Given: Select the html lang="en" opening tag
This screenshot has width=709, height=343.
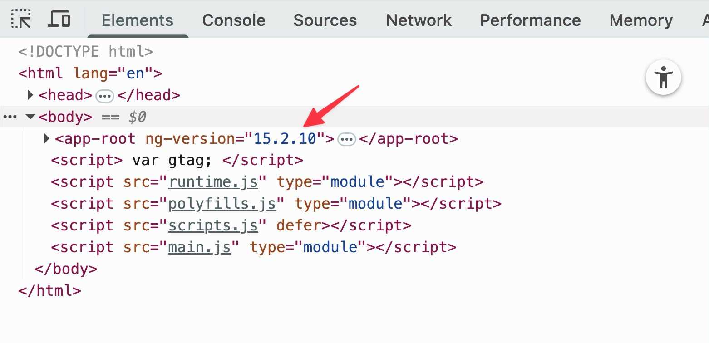Looking at the screenshot, I should [x=90, y=73].
